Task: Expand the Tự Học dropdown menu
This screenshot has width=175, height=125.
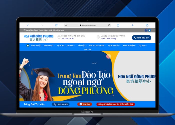Action: click(143, 45)
